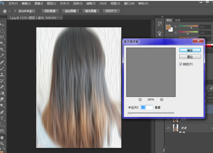This screenshot has width=213, height=153.
Task: Open the Image menu
Action: click(x=39, y=3)
